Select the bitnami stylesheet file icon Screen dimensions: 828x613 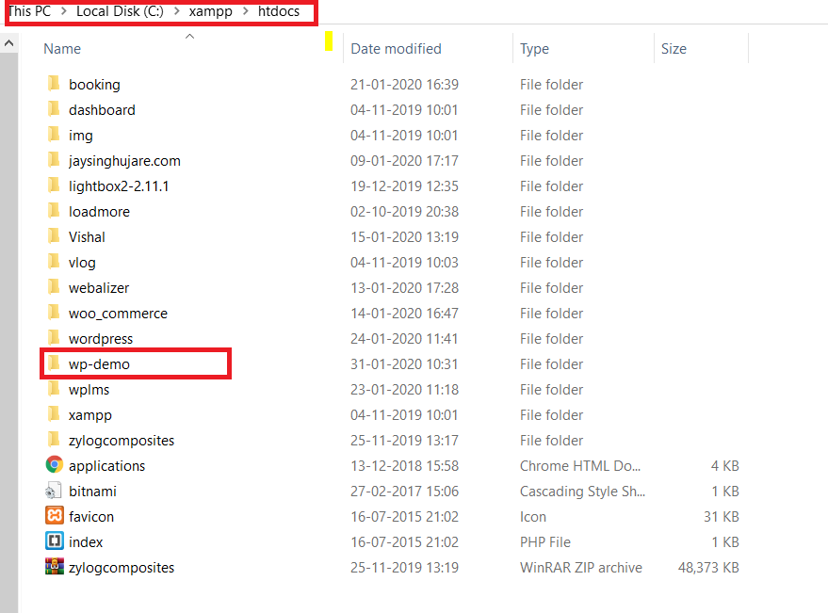point(54,491)
